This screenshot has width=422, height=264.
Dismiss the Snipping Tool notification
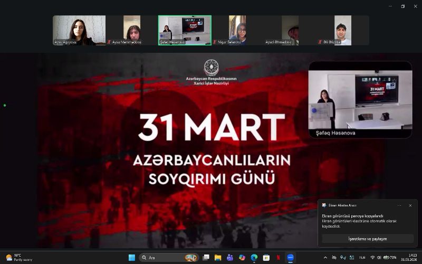coord(410,205)
